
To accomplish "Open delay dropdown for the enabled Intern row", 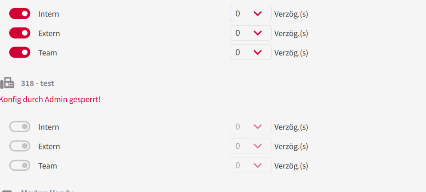I will pyautogui.click(x=250, y=14).
